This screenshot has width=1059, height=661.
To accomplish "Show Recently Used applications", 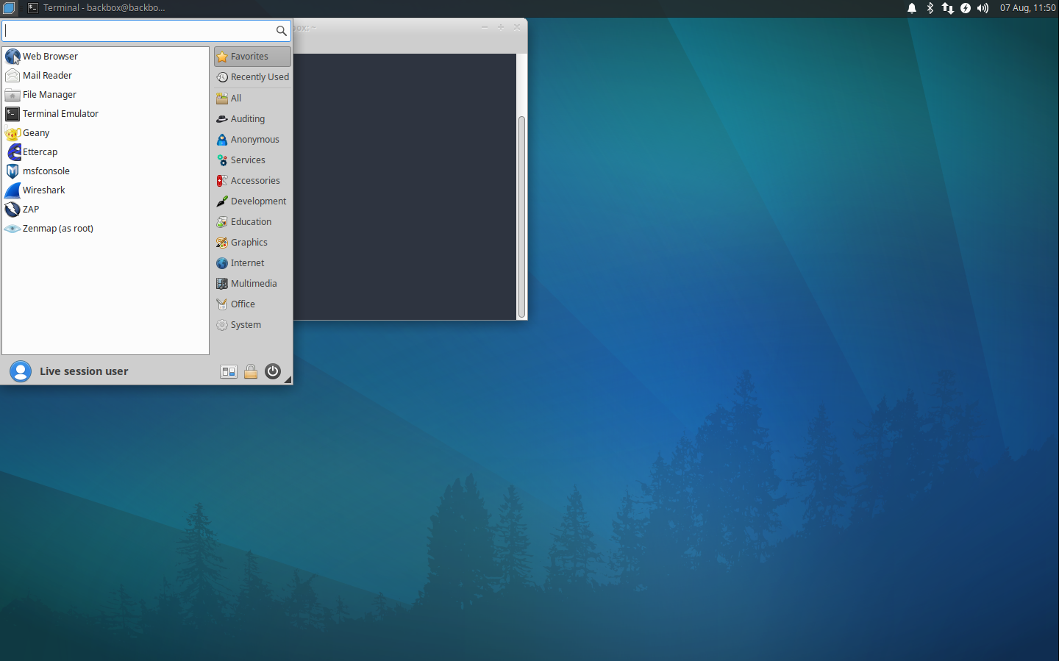I will tap(259, 77).
